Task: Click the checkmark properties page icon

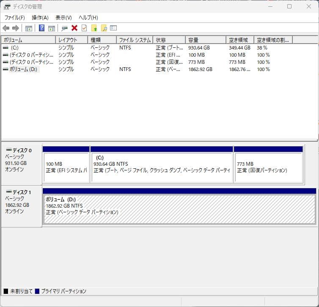Action: [84, 28]
